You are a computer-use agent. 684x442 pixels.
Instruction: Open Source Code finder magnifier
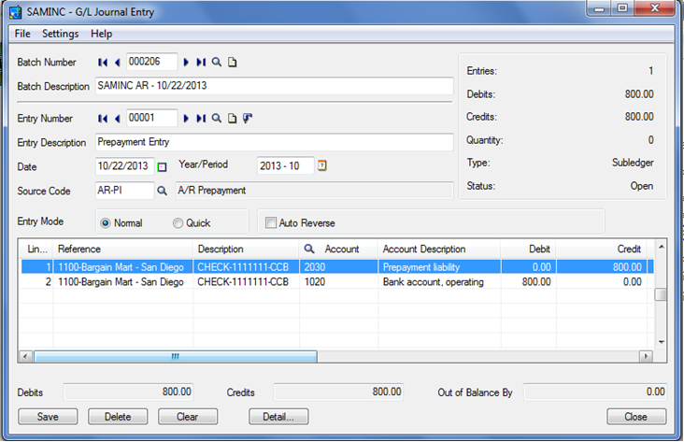click(162, 191)
